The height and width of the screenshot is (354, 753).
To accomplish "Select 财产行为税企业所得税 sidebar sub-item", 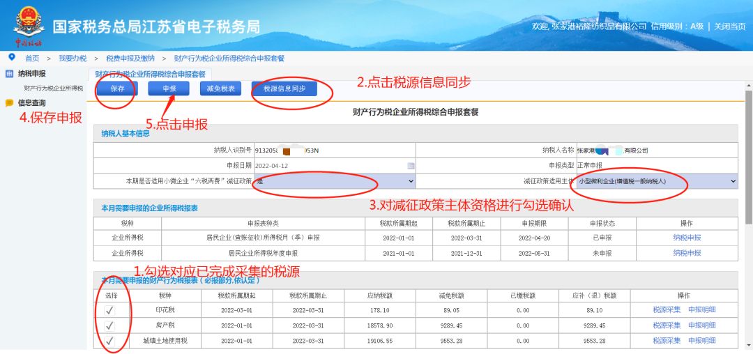I will (x=53, y=88).
